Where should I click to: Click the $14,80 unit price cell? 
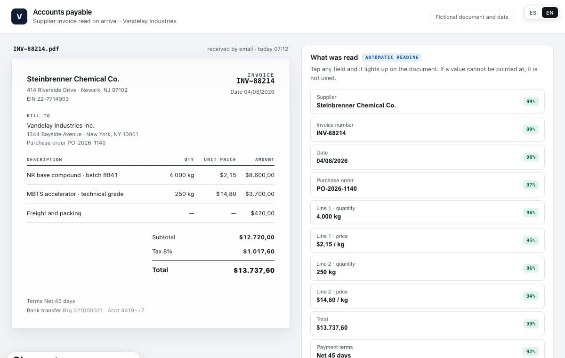(226, 194)
